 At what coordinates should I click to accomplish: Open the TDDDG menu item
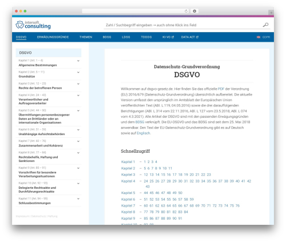click(x=146, y=37)
